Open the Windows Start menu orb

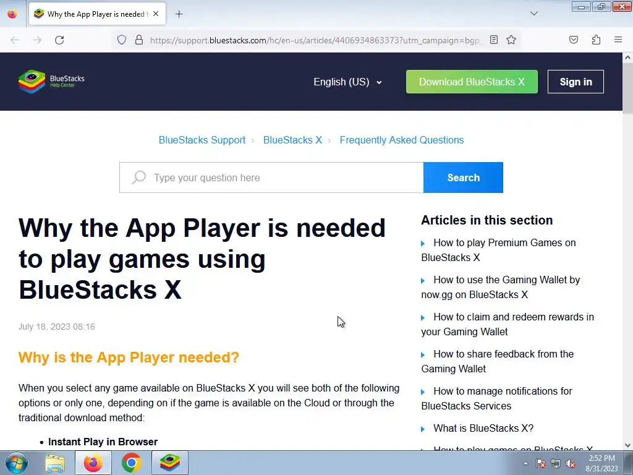click(16, 463)
